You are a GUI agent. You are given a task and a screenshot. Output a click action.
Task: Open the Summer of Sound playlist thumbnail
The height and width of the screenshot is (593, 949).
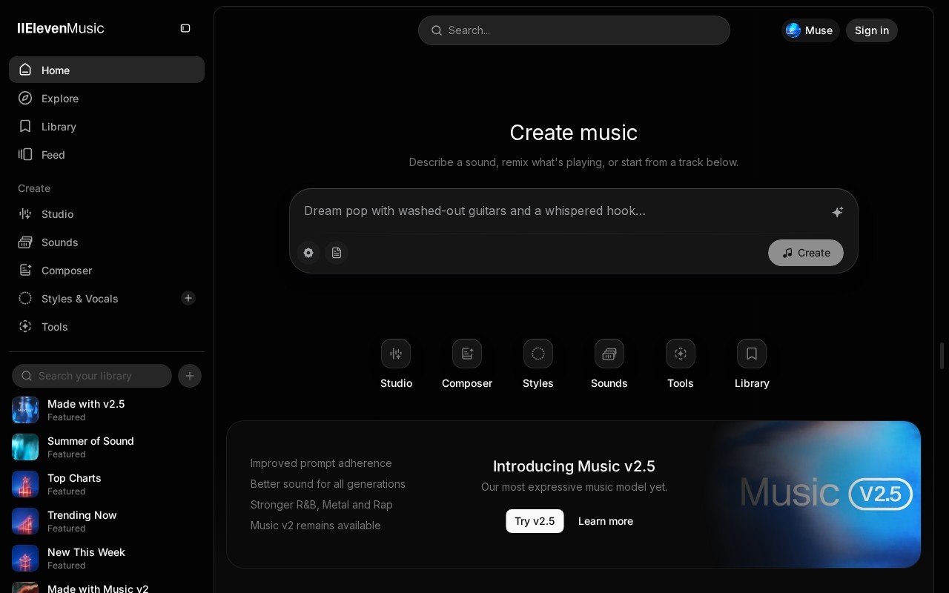click(x=25, y=447)
